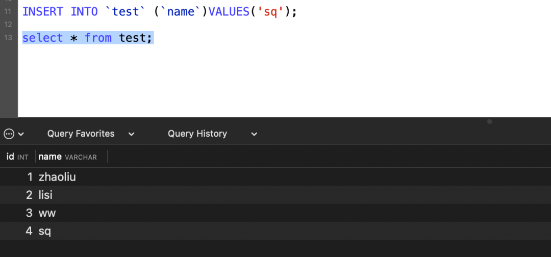The height and width of the screenshot is (257, 551).
Task: Click line number 11 in the gutter
Action: (7, 11)
